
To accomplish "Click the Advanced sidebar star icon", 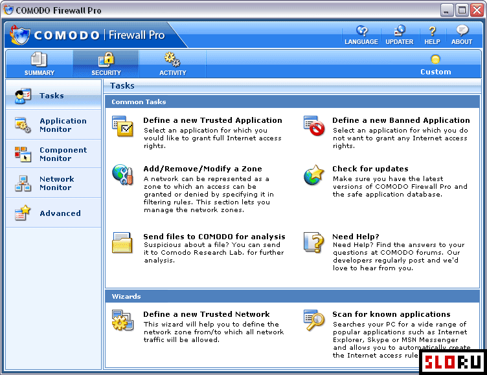I will 23,213.
